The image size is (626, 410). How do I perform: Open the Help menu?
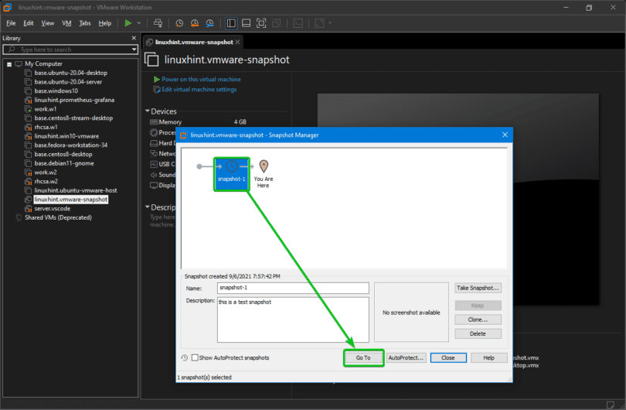coord(105,23)
